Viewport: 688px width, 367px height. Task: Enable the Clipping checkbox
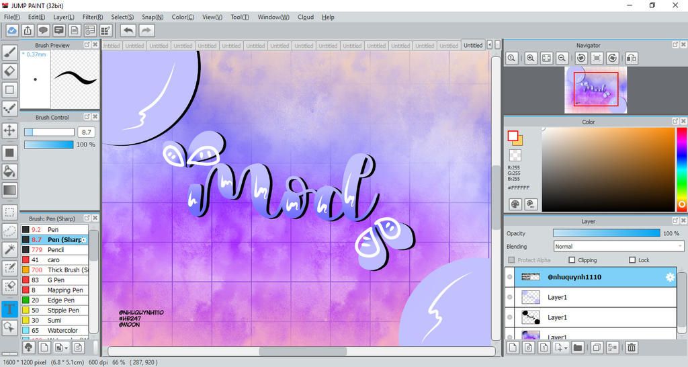[572, 260]
